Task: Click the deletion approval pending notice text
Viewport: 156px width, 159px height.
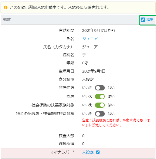Action: 59,8
